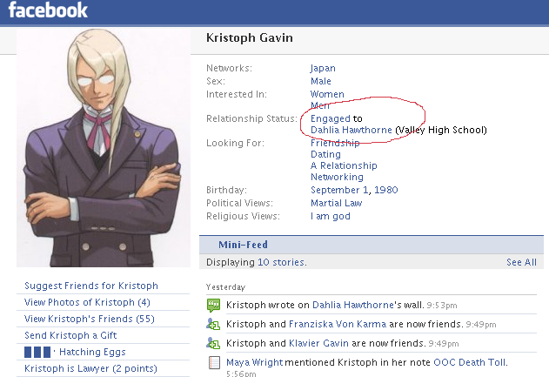Click the Valley High School text

tap(441, 130)
